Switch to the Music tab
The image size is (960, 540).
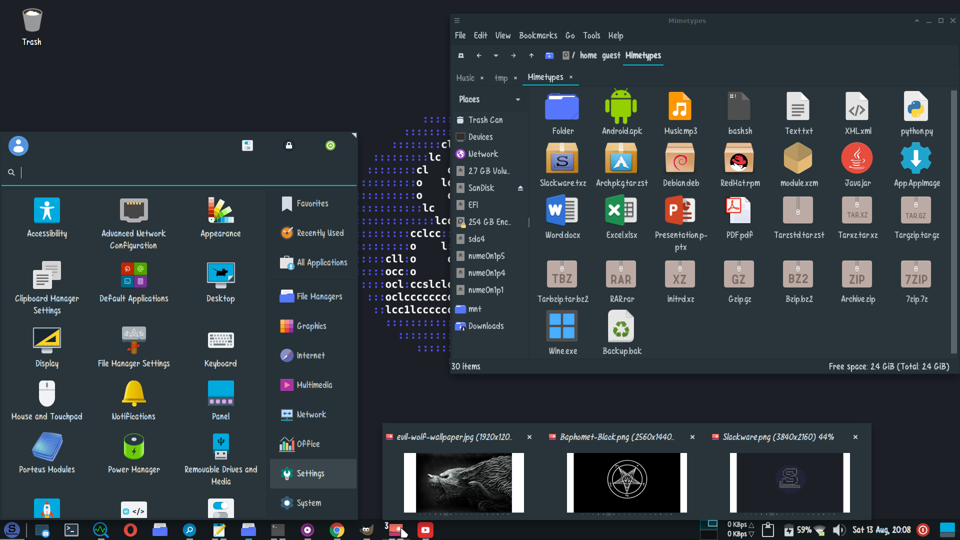point(465,77)
